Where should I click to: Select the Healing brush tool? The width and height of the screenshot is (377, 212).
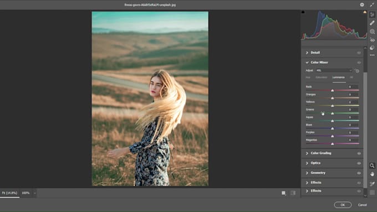[372, 23]
